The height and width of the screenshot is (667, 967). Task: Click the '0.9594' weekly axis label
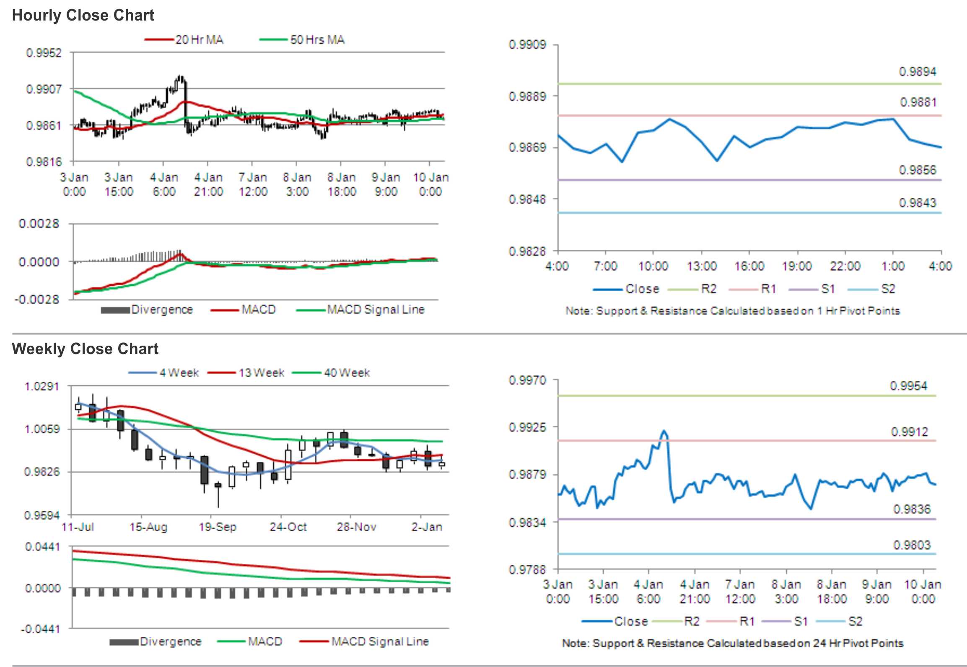coord(42,515)
